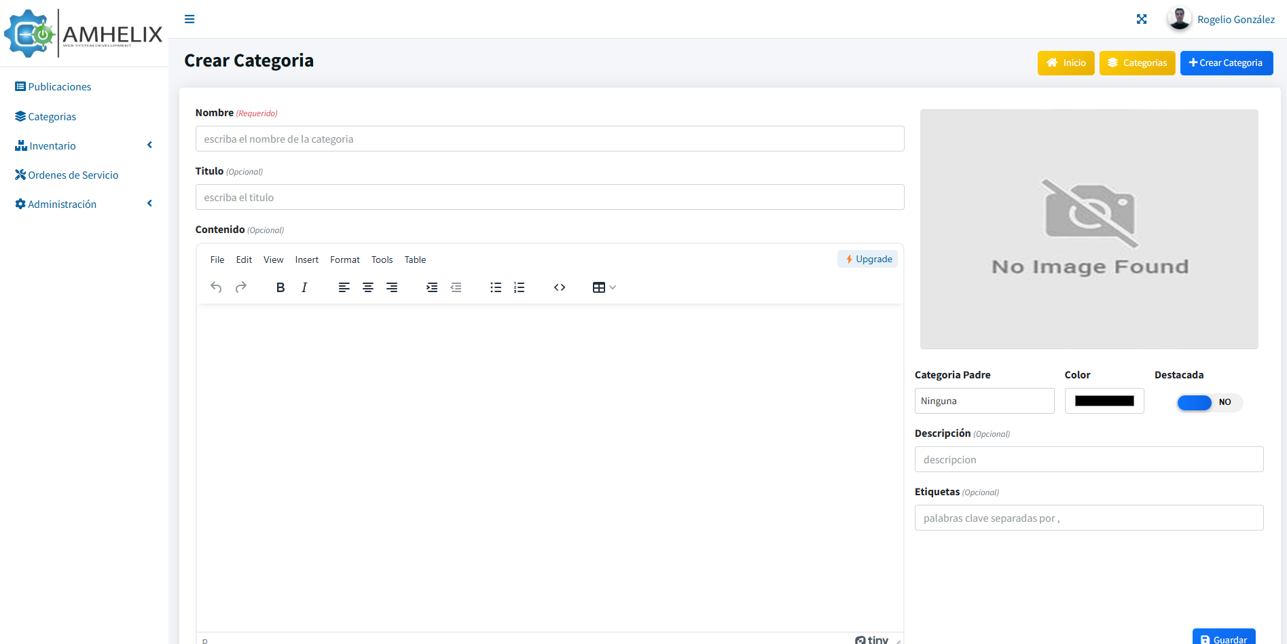Open the Insert menu in editor

306,260
